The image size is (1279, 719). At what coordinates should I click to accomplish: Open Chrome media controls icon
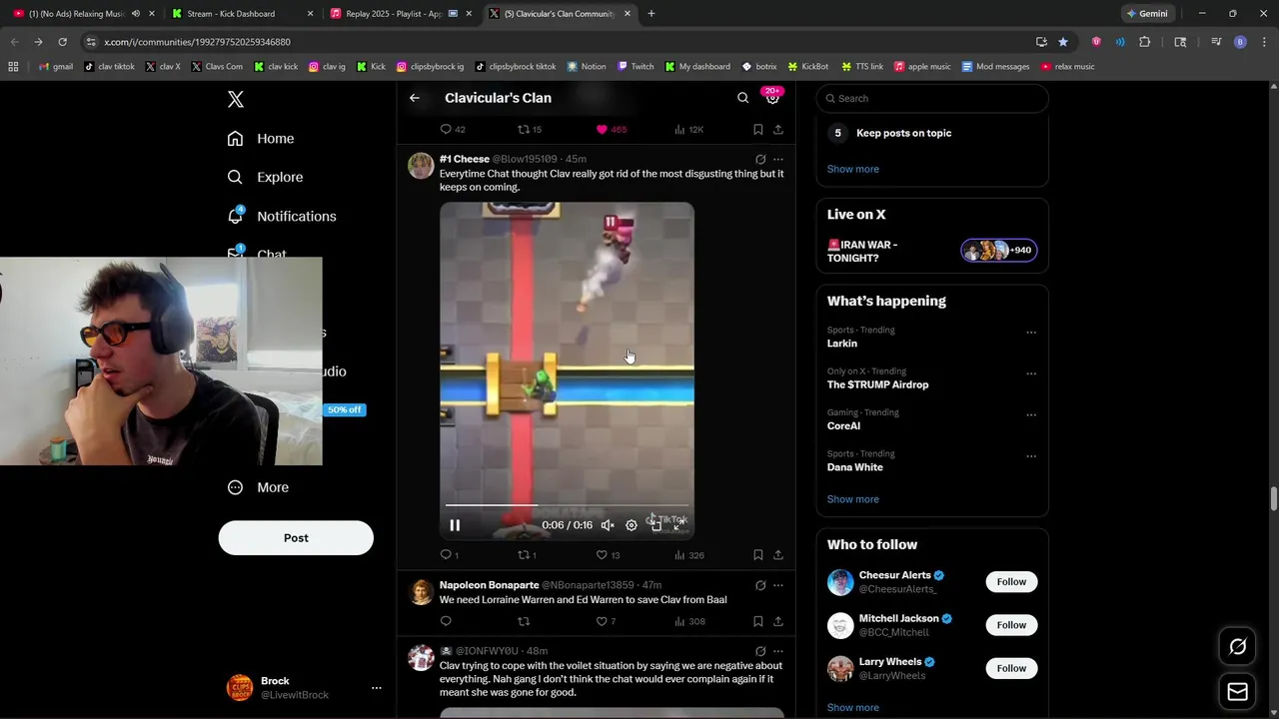[x=1216, y=42]
